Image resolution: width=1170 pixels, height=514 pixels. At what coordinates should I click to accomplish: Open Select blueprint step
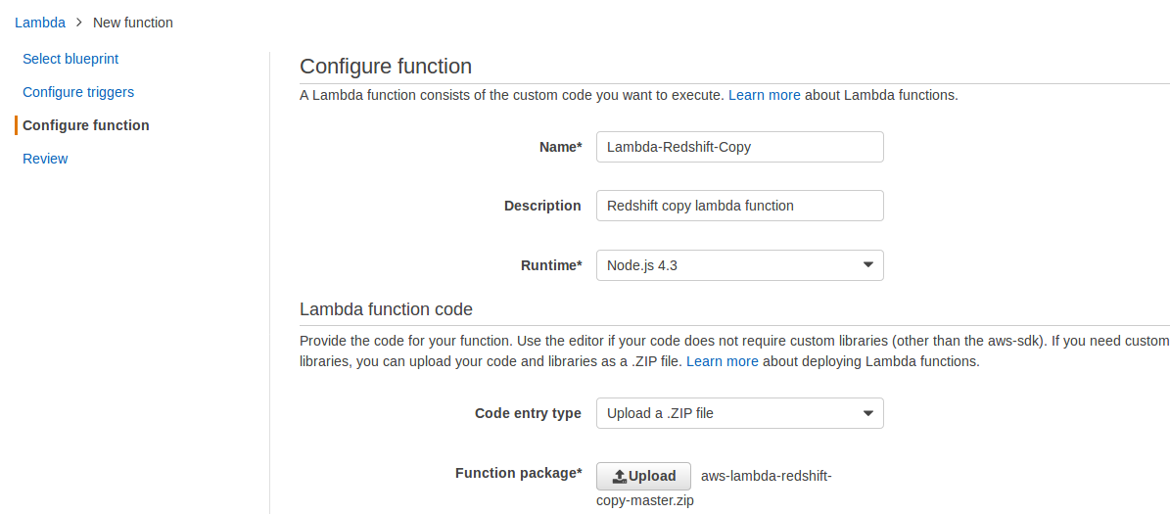coord(70,59)
